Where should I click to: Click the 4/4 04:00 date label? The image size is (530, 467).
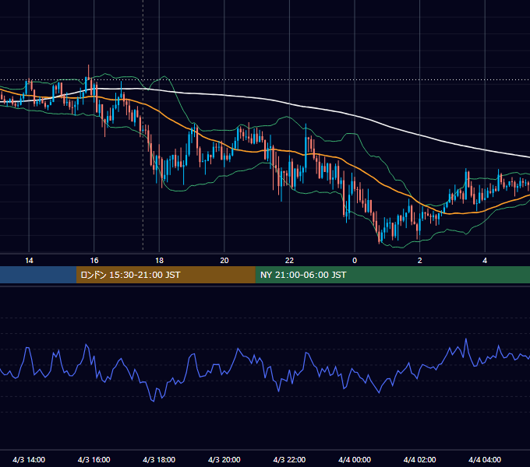[485, 459]
